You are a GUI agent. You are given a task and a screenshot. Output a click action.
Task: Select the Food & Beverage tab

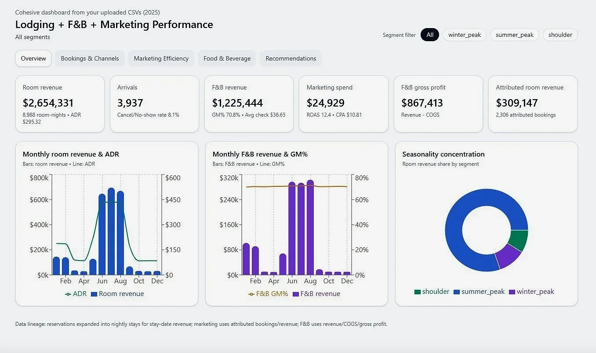pyautogui.click(x=227, y=58)
